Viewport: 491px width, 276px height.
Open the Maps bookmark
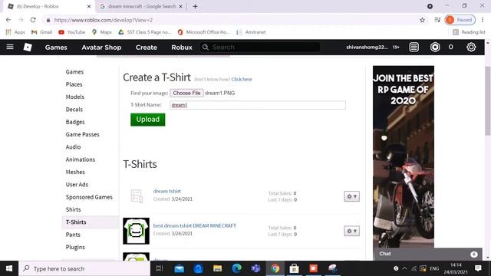102,32
